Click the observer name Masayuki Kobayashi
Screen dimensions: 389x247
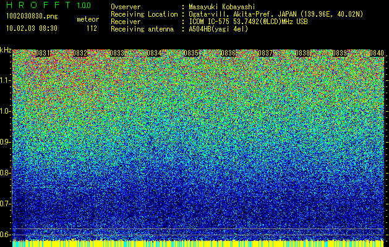pos(222,7)
